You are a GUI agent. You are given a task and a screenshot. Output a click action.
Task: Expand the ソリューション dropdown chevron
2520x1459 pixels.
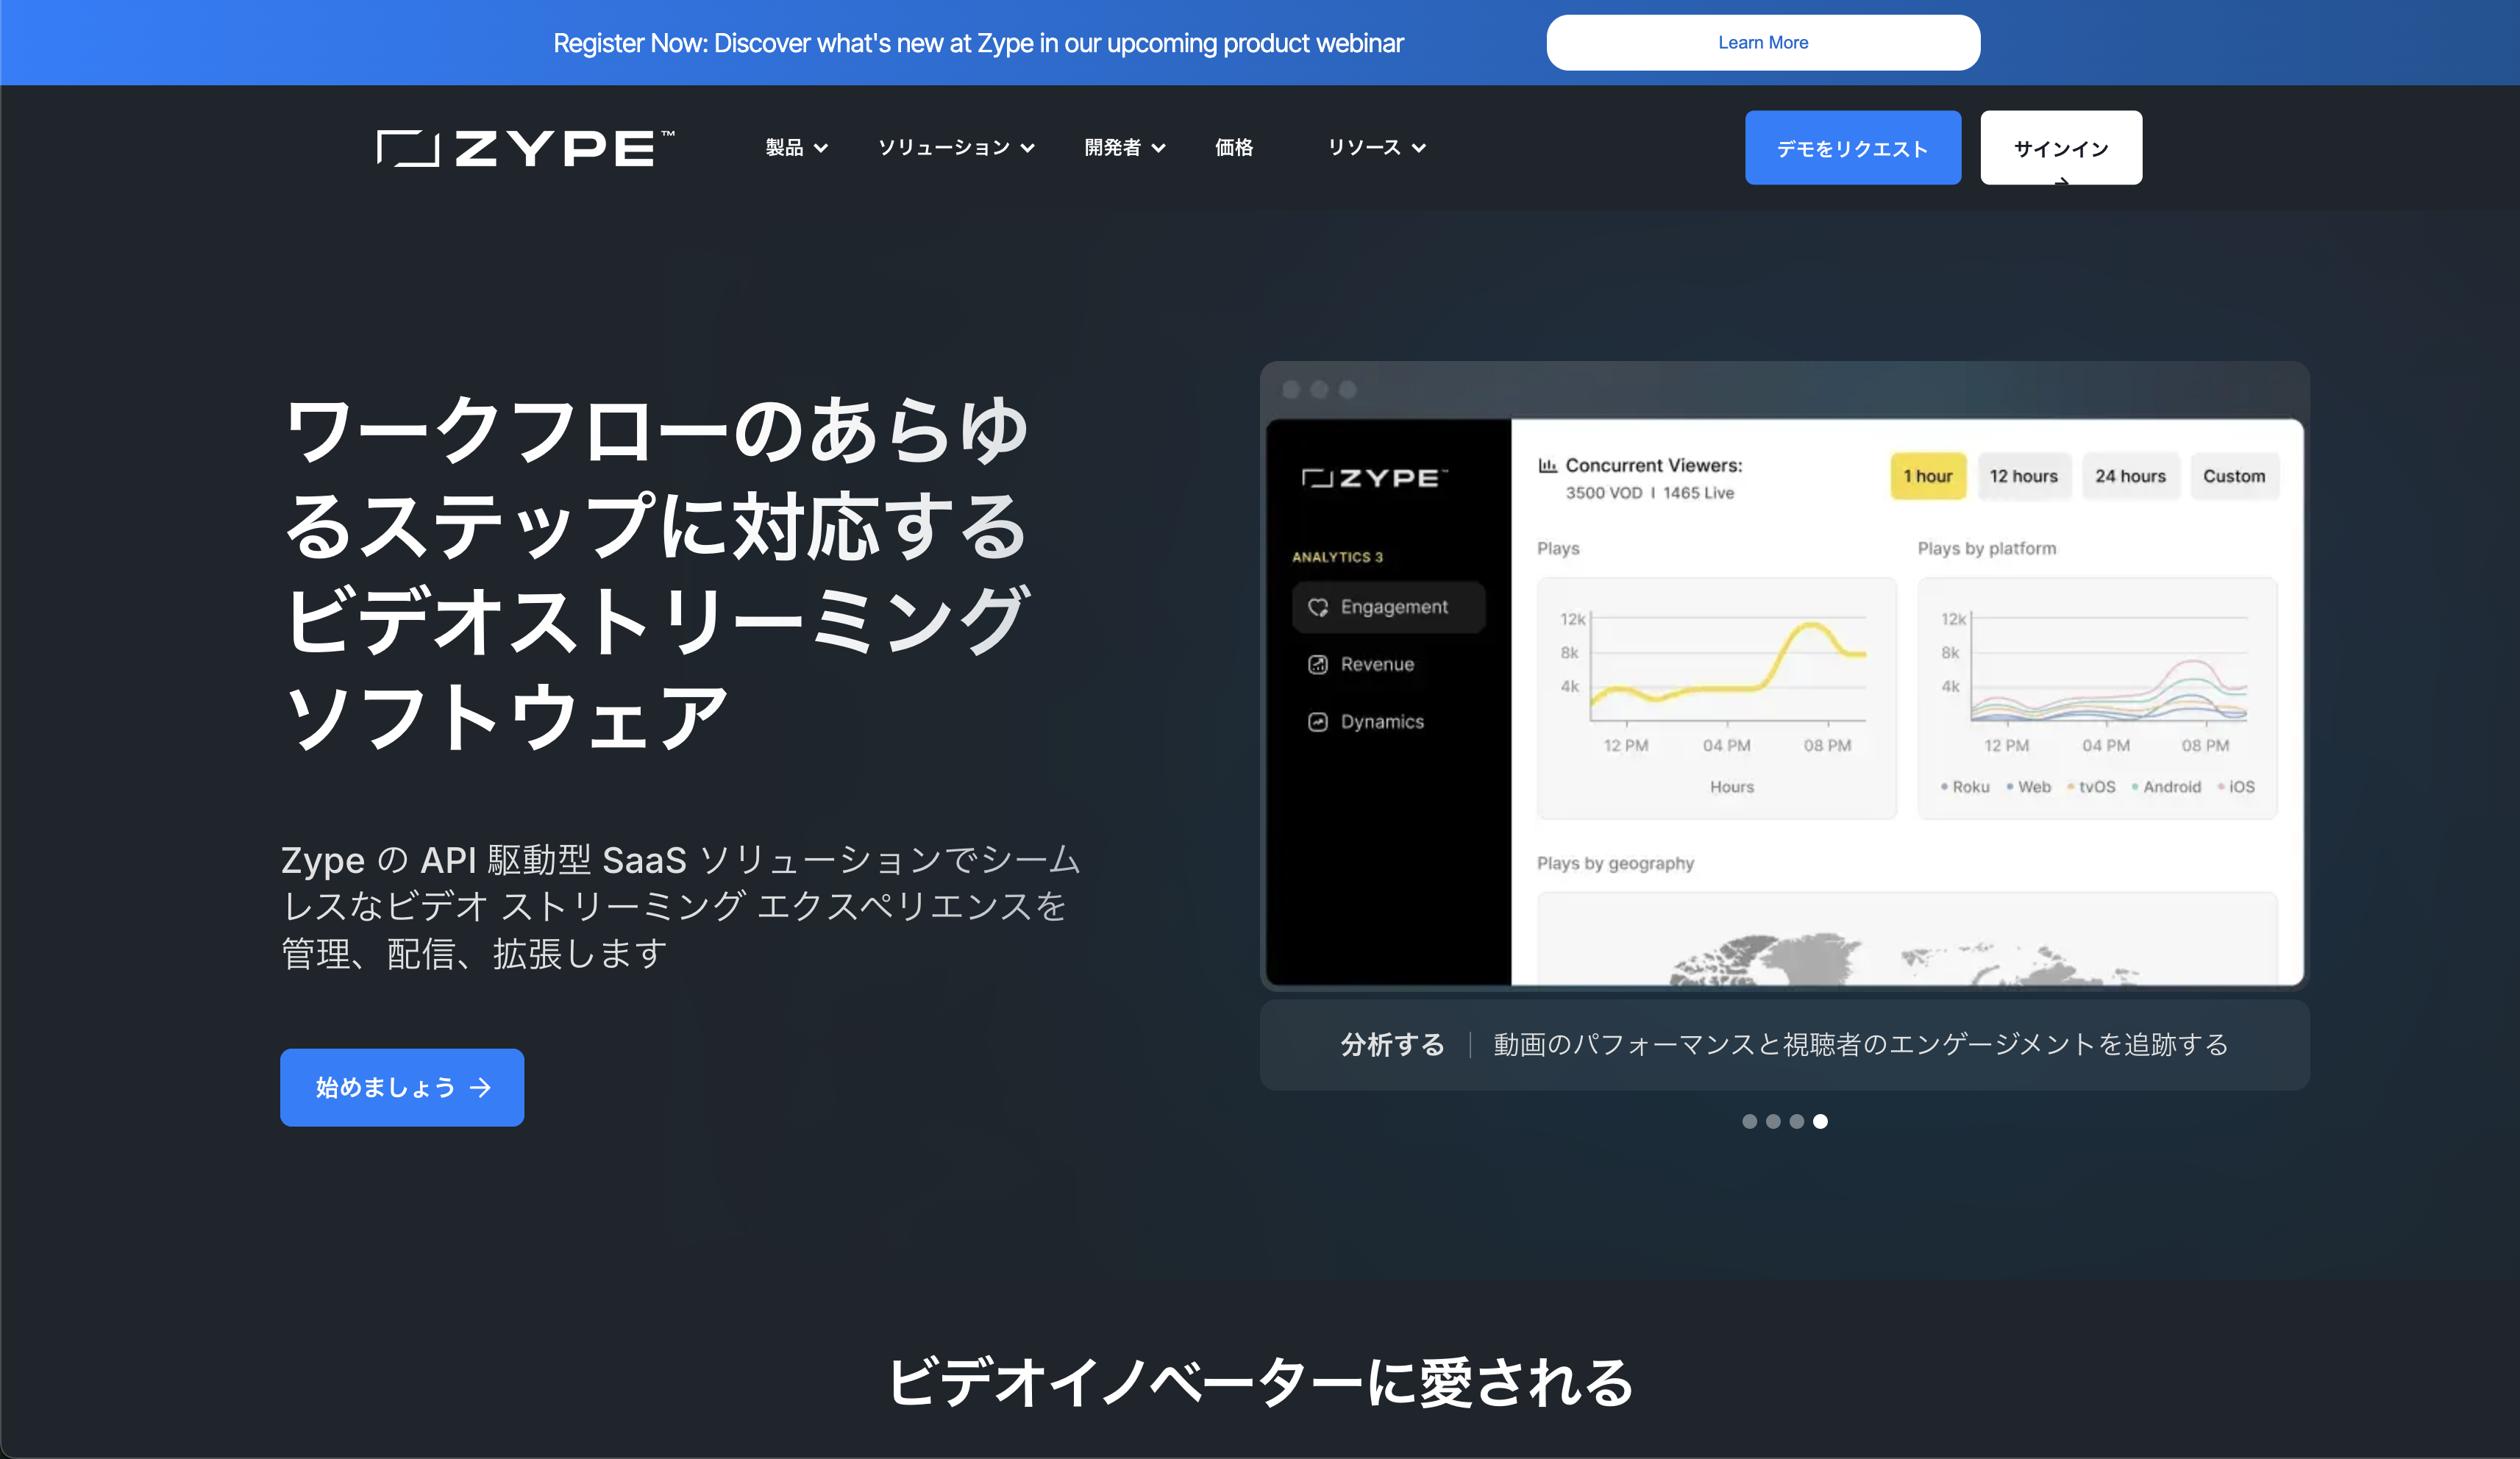pyautogui.click(x=1027, y=148)
